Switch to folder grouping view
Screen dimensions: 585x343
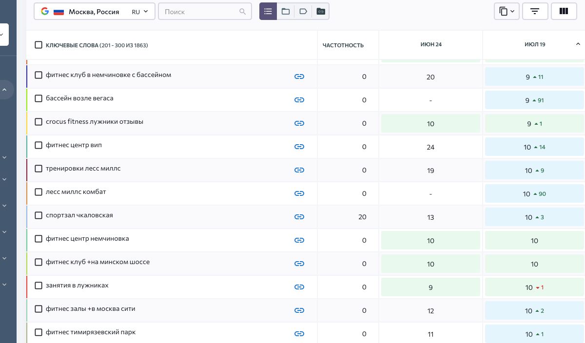286,11
